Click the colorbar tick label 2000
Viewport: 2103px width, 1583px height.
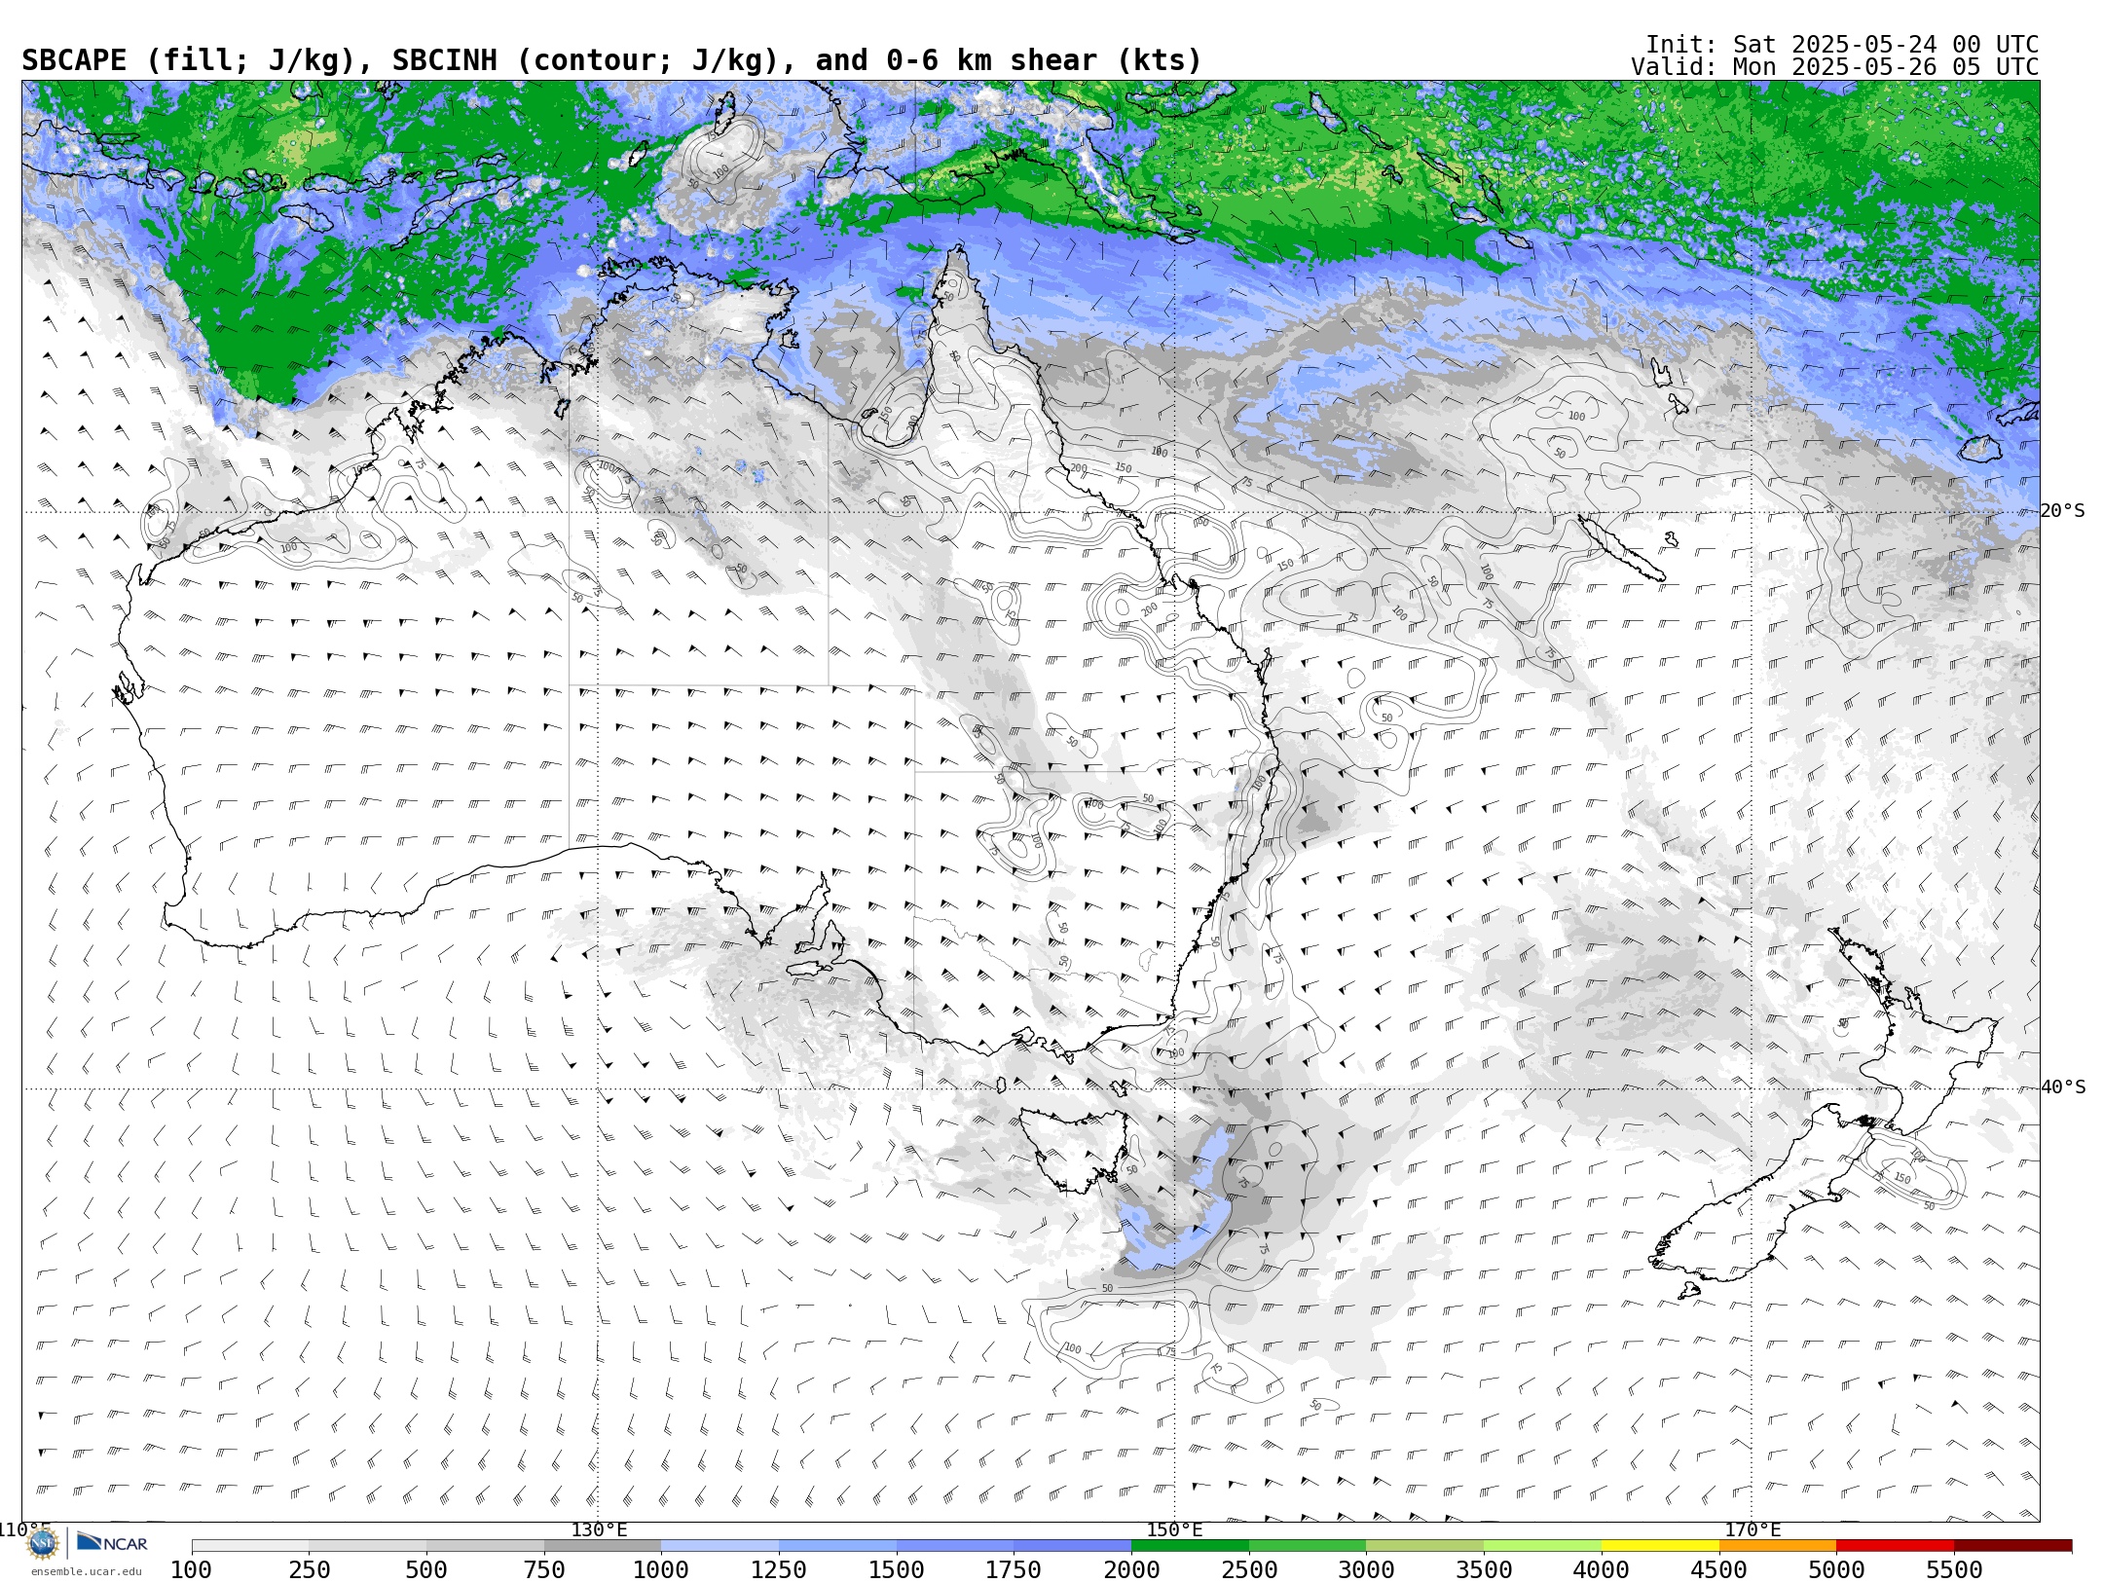pos(1131,1570)
